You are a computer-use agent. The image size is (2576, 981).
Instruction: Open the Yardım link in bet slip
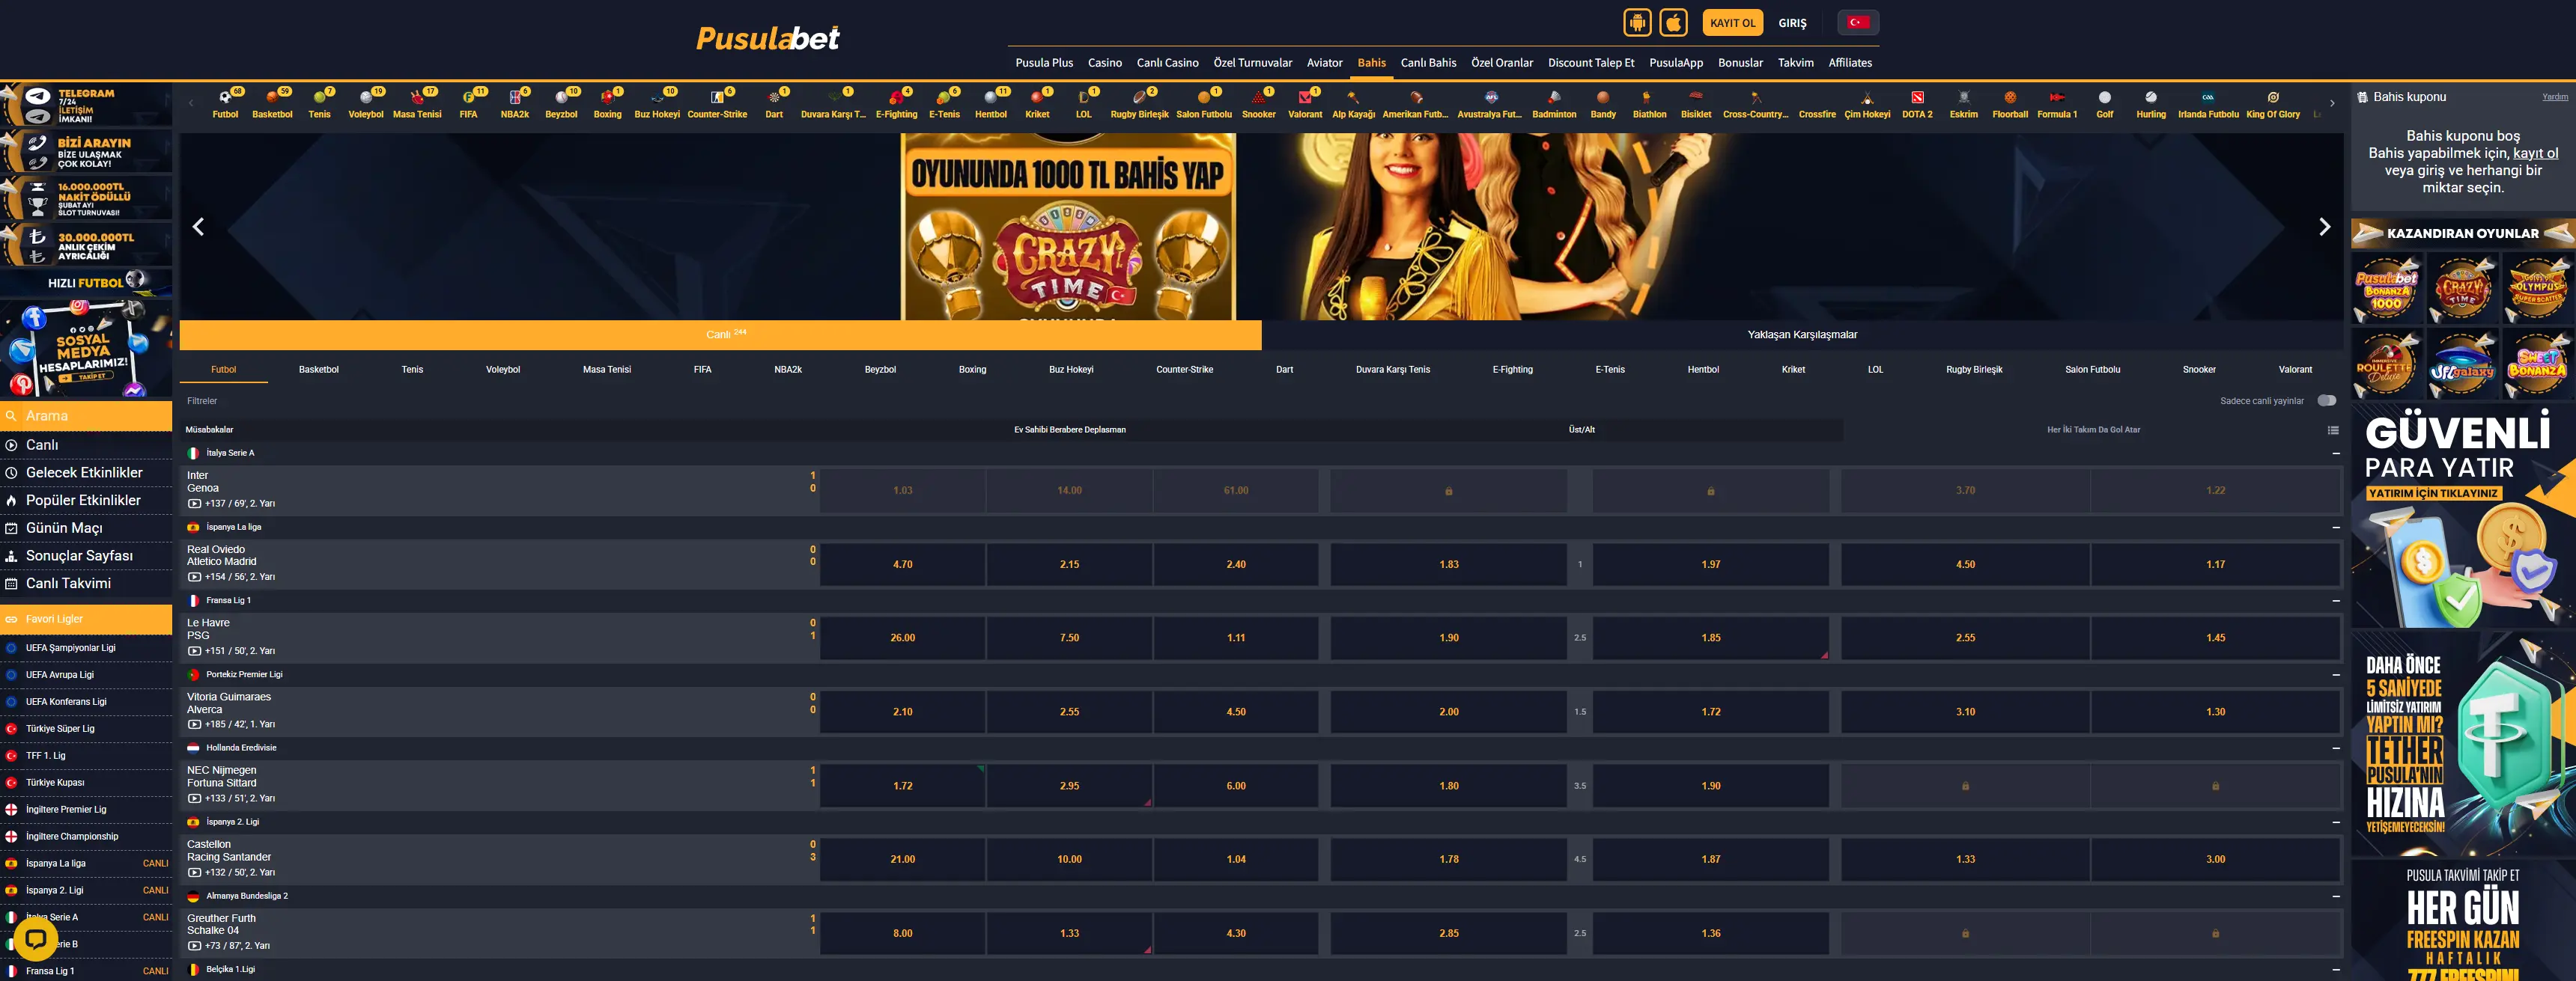(2554, 97)
